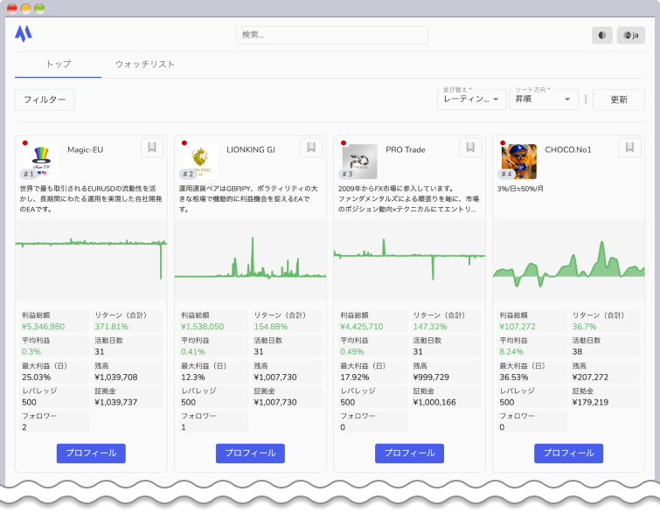660x513 pixels.
Task: Click the search input field
Action: (331, 35)
